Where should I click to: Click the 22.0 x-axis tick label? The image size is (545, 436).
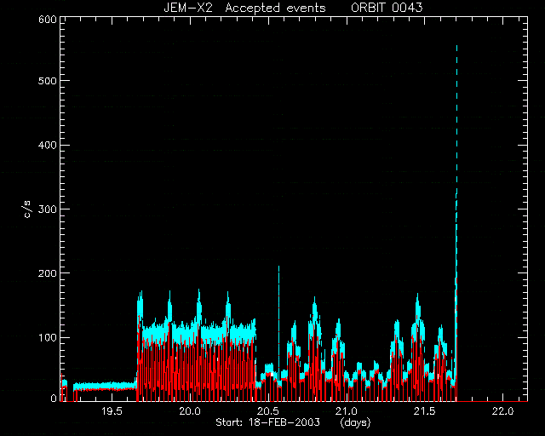[x=503, y=411]
